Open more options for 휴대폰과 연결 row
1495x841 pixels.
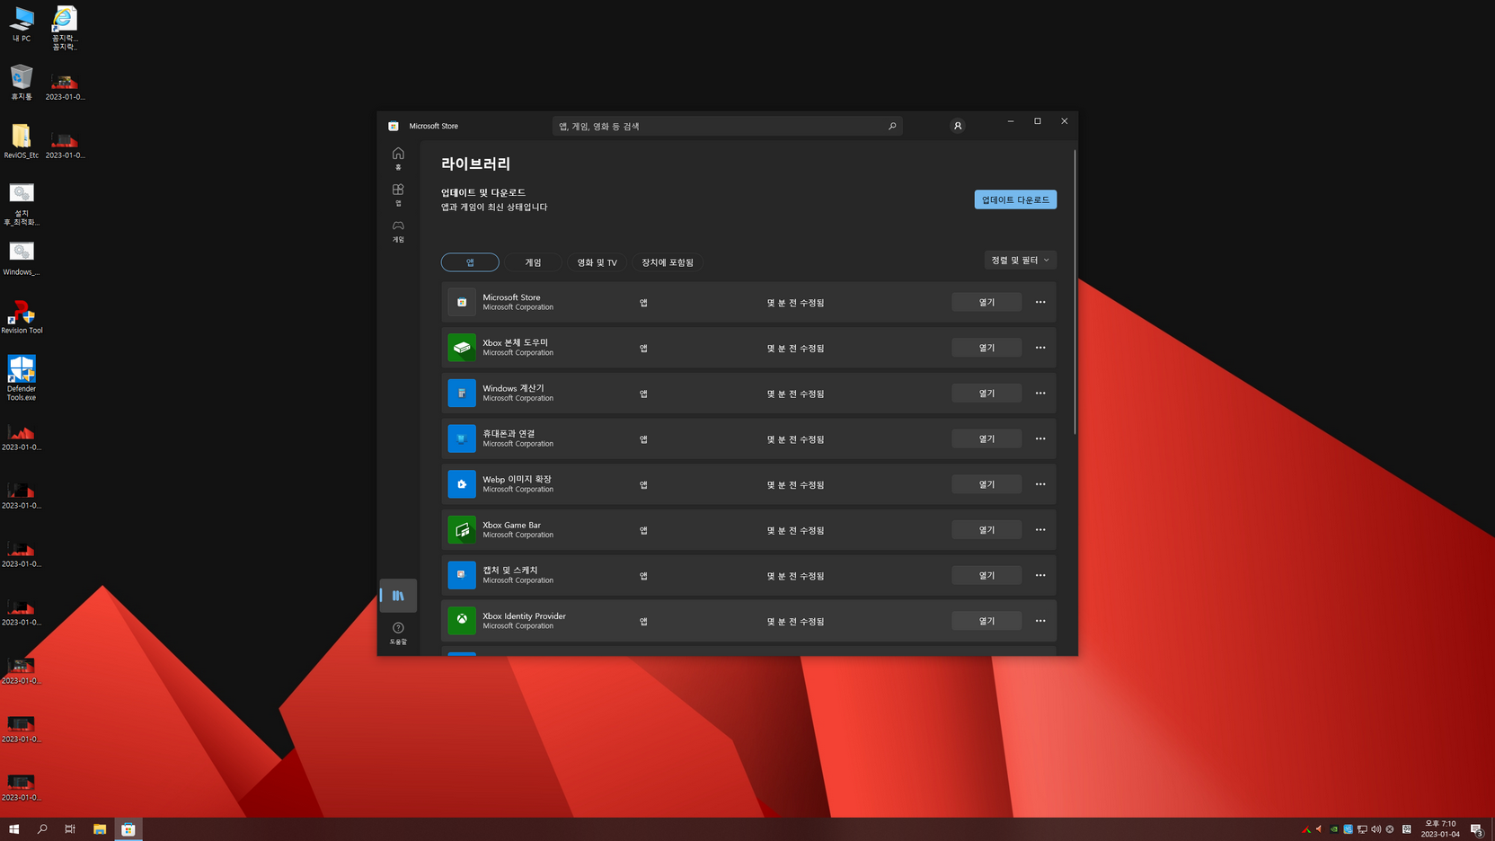[1040, 438]
